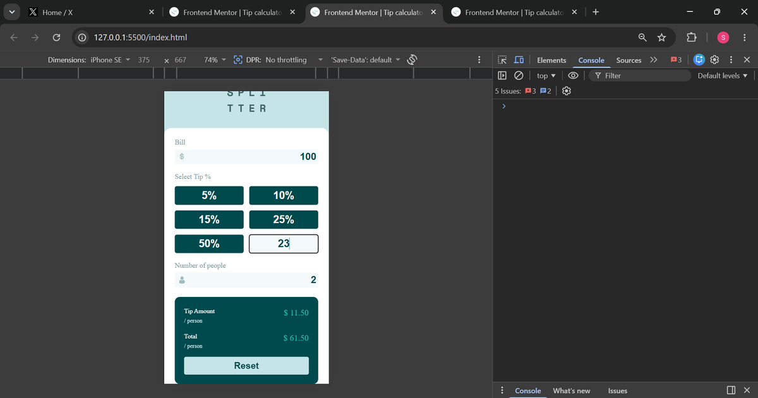
Task: Click the 5 Issues label
Action: tap(508, 91)
